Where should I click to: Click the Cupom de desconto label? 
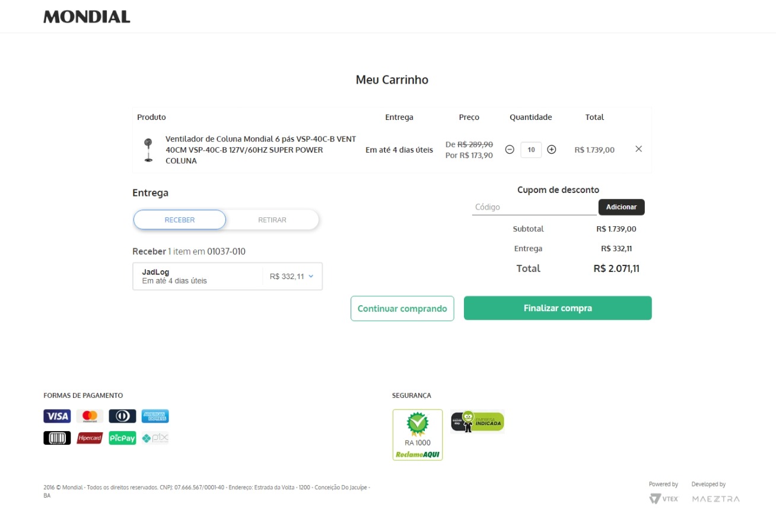tap(558, 190)
